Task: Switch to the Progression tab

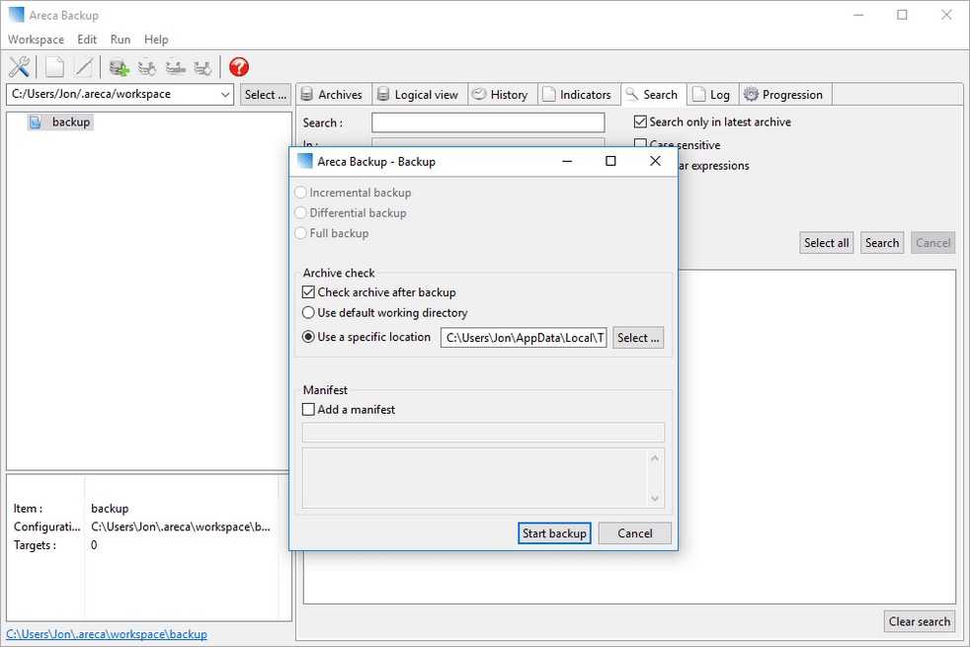Action: (x=784, y=95)
